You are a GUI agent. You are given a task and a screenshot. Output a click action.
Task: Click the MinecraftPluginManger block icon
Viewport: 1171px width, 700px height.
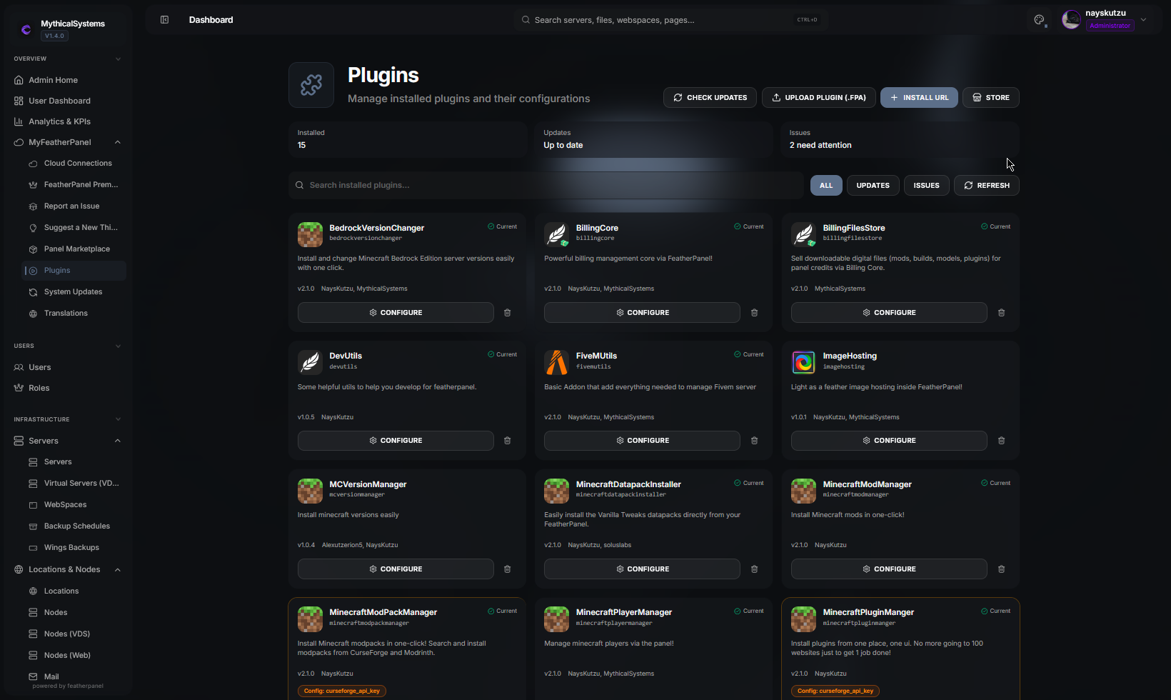tap(803, 619)
